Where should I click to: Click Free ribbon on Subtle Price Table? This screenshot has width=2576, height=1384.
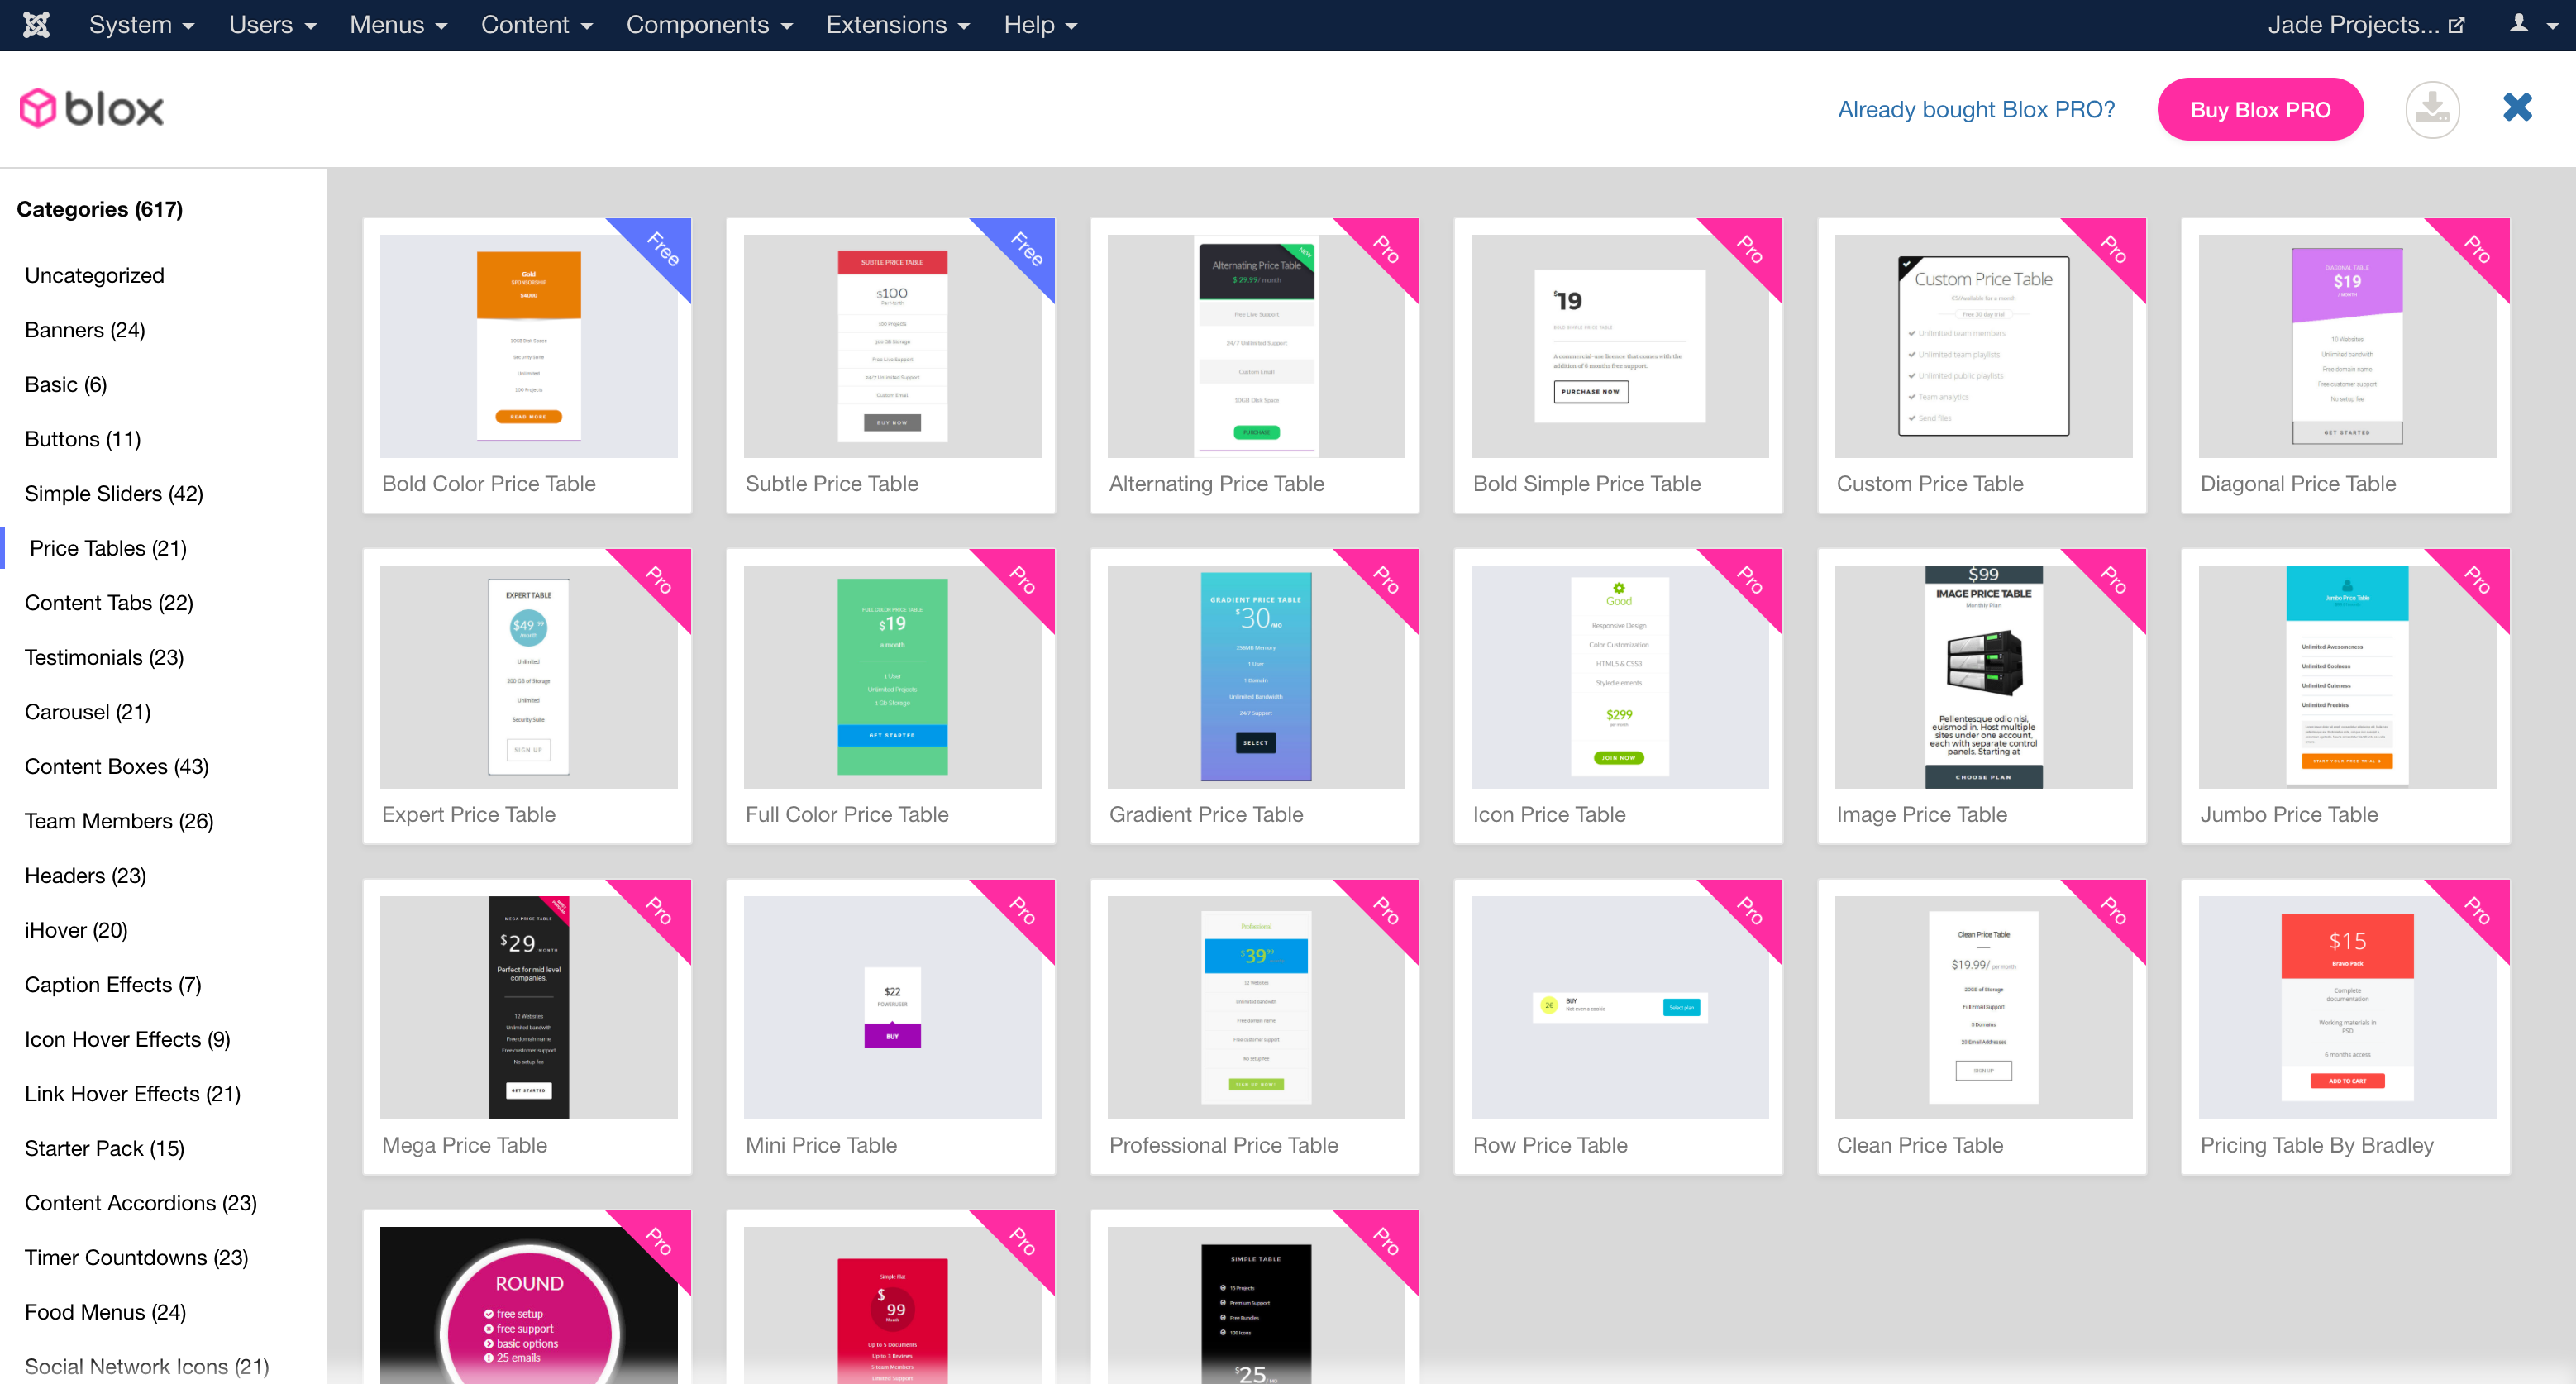coord(1027,247)
